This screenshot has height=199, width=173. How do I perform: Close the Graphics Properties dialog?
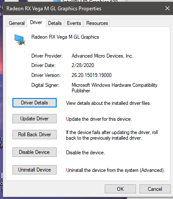[167, 8]
